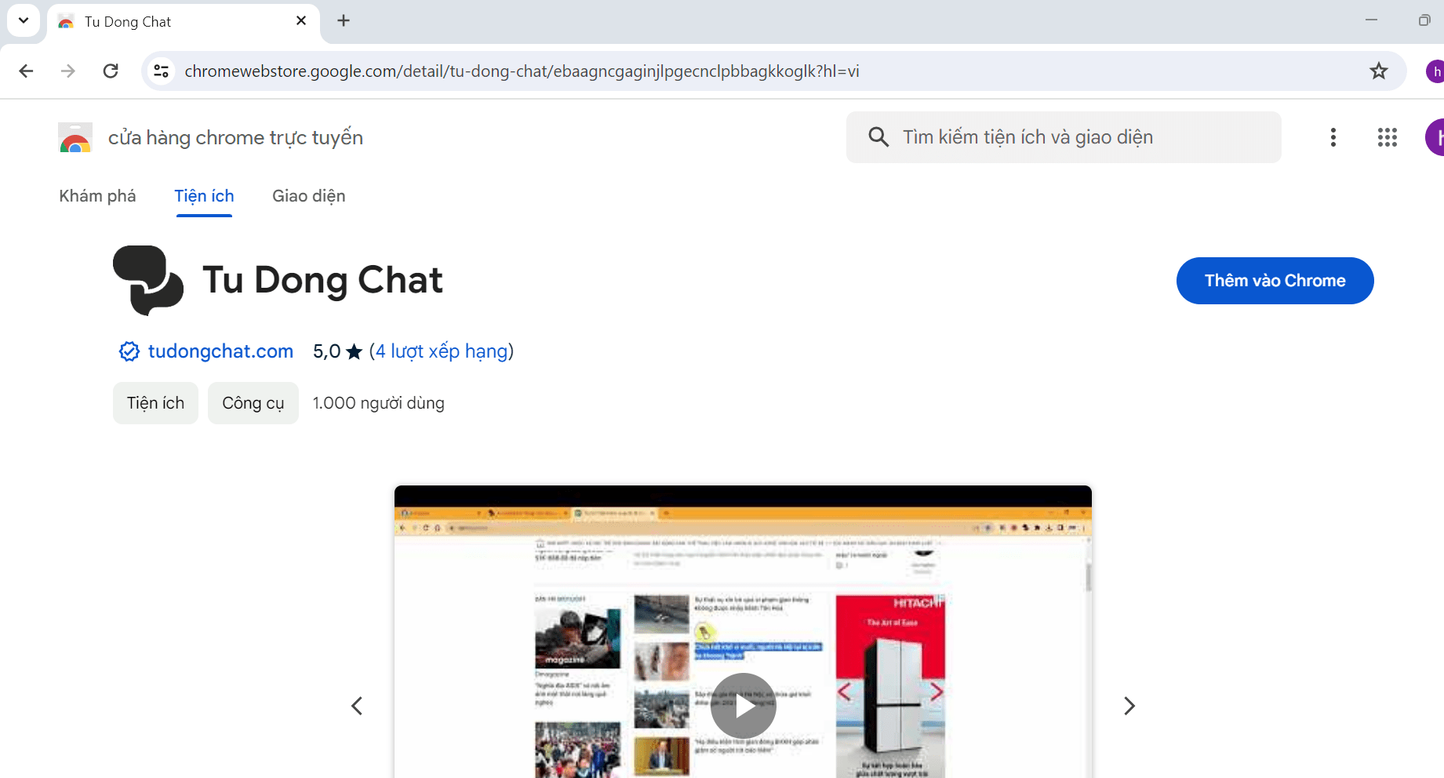Add extension with 'Thêm vào Chrome' button
1444x778 pixels.
[1275, 281]
